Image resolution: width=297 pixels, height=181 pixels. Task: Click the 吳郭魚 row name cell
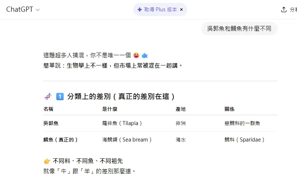pos(51,123)
